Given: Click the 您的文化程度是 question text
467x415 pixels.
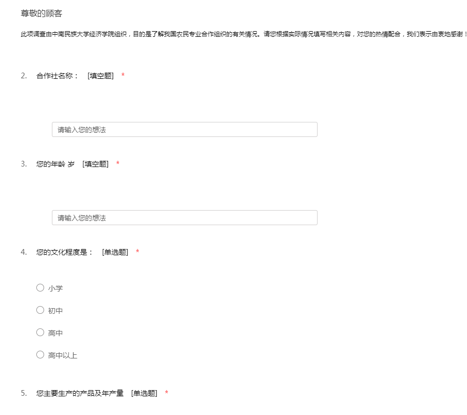Looking at the screenshot, I should pos(64,252).
